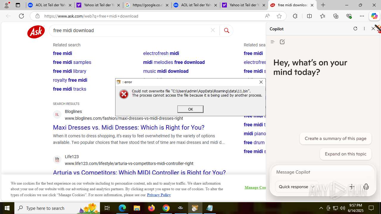Viewport: 381px width, 214px height.
Task: Switch to the https://google.co tab
Action: tap(147, 5)
